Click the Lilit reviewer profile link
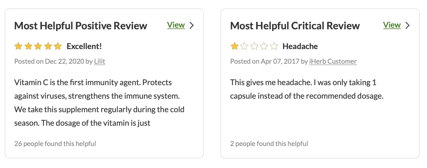The width and height of the screenshot is (427, 168). [x=99, y=61]
